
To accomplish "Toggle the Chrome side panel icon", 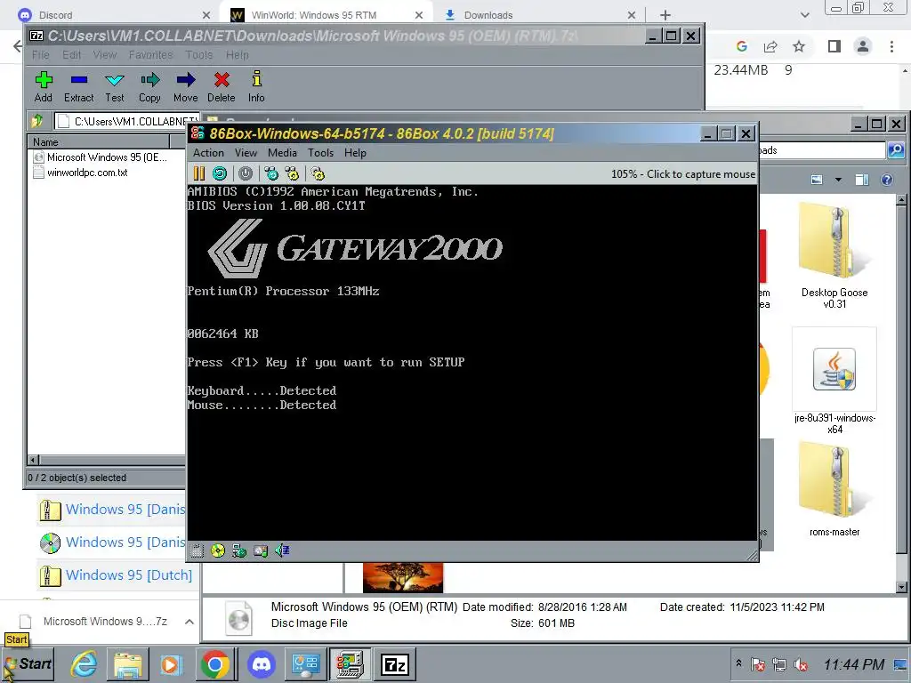I will [834, 46].
